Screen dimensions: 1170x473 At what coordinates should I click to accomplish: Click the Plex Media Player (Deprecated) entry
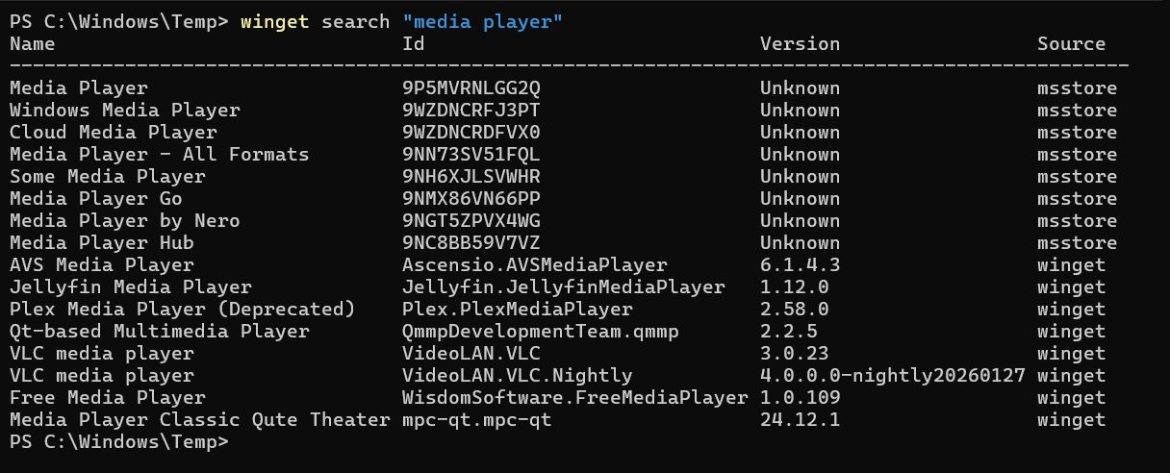tap(183, 310)
